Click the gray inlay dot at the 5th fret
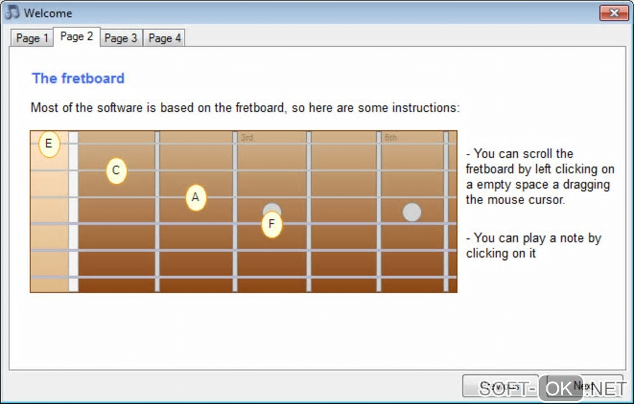634x404 pixels. pos(411,212)
